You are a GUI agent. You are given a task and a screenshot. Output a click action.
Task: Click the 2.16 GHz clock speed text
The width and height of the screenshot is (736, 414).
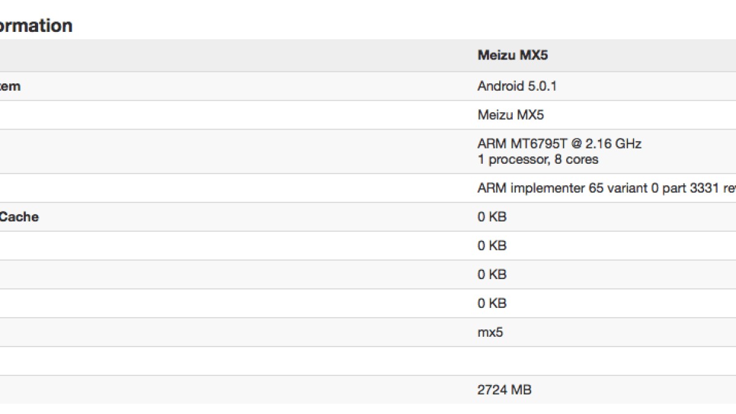click(x=612, y=144)
